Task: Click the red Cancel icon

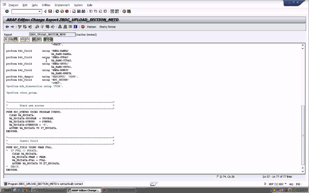Action: (x=67, y=12)
